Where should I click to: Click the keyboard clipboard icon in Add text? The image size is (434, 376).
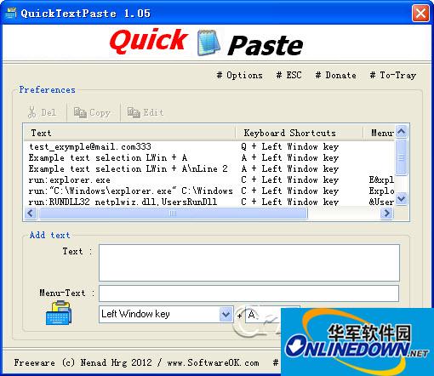59,313
